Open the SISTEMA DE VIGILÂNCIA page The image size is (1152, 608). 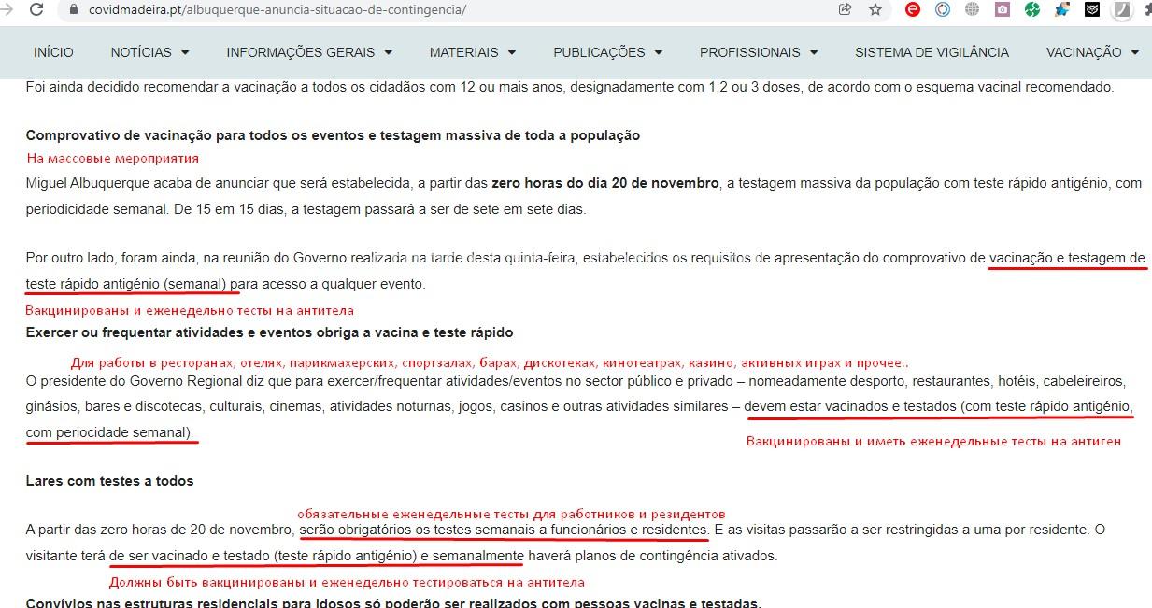click(932, 52)
